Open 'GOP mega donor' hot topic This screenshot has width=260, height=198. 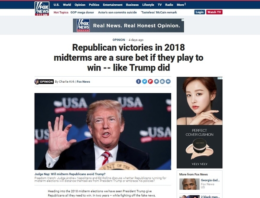pyautogui.click(x=82, y=13)
